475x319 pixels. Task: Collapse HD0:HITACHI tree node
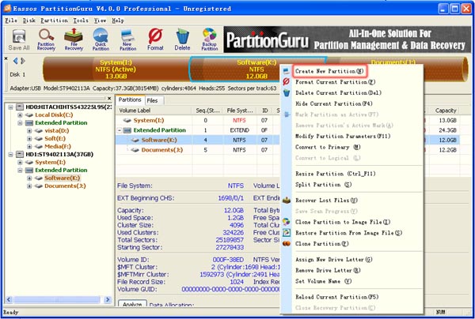coord(10,107)
